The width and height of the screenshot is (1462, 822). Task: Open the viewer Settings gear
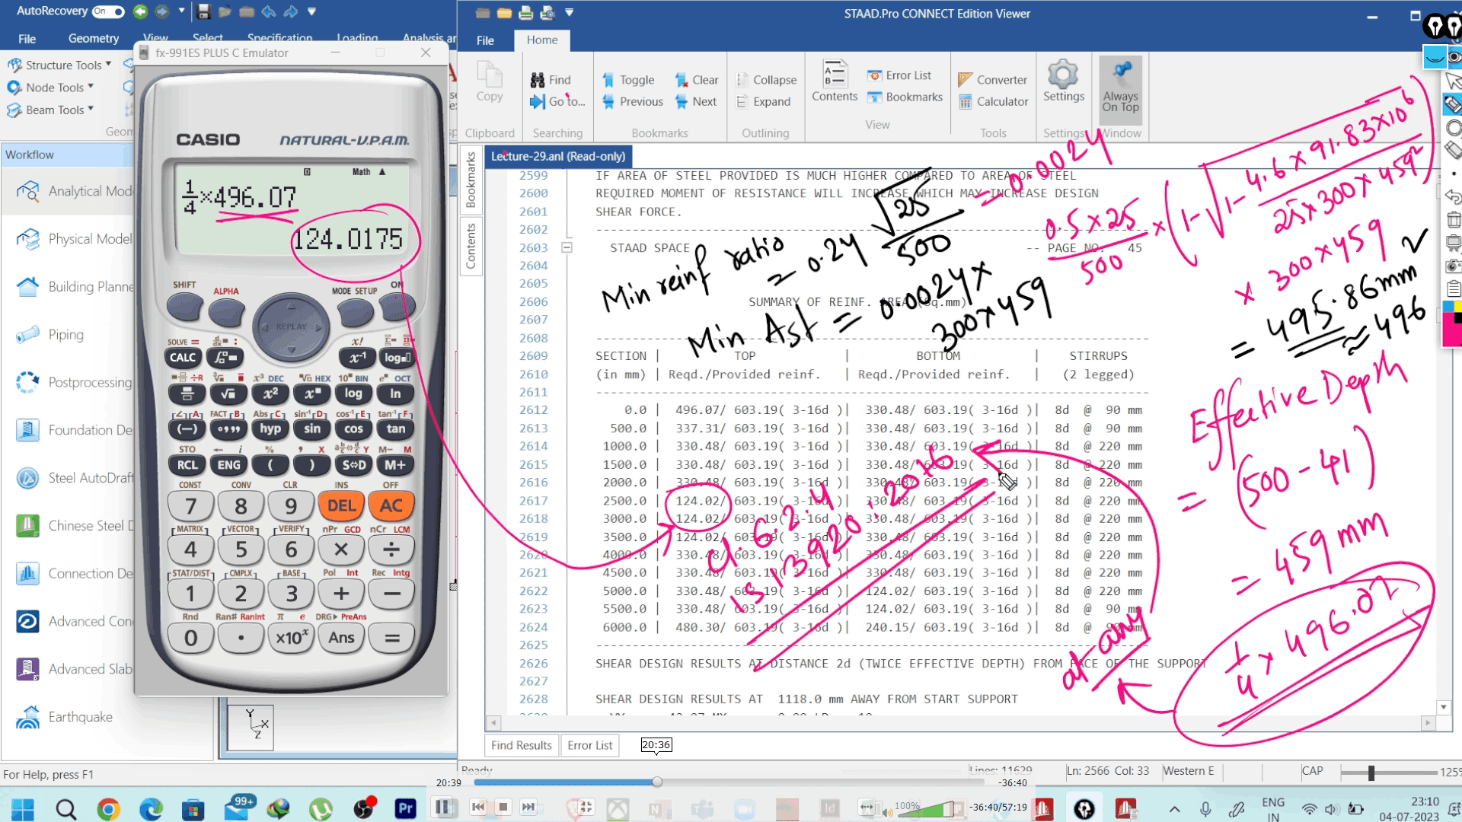point(1064,81)
